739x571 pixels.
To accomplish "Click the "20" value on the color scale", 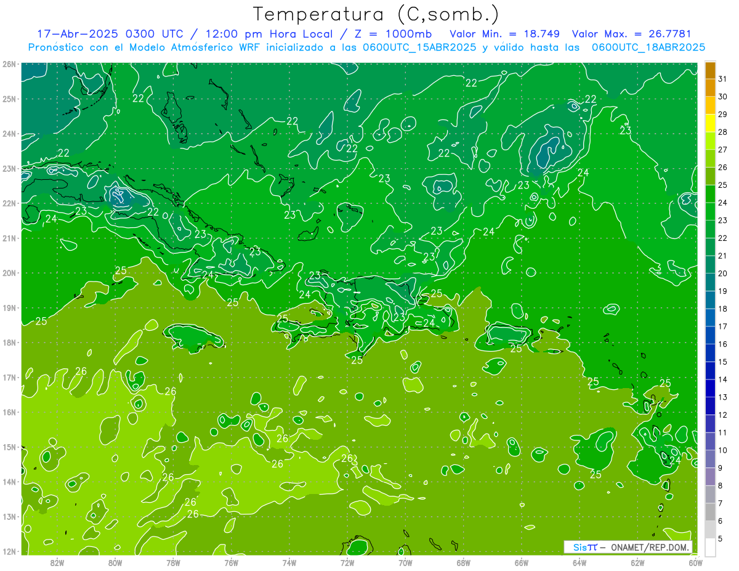I will 722,273.
